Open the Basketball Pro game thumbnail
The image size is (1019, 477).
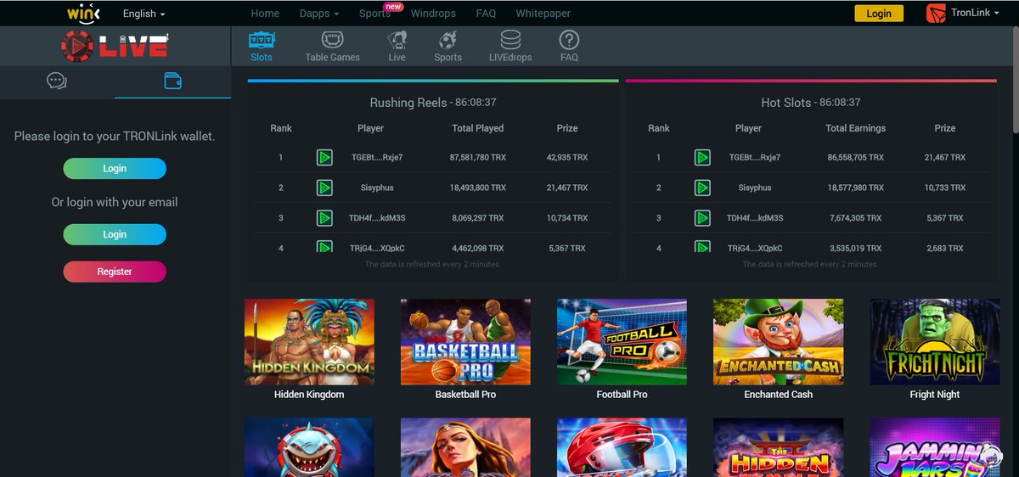click(465, 341)
